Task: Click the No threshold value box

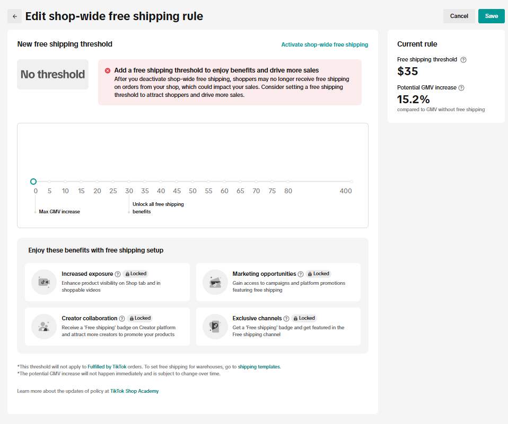Action: click(x=52, y=75)
